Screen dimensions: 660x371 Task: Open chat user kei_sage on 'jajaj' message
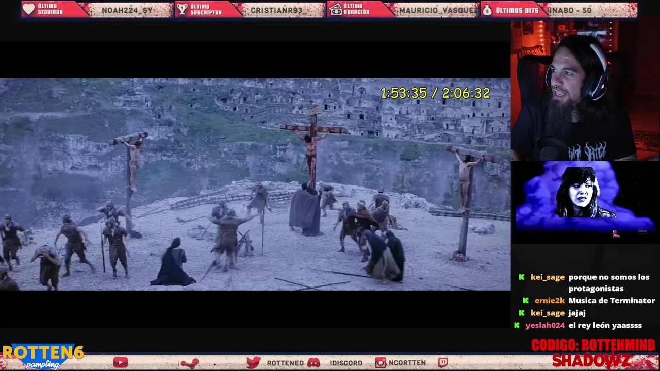(547, 313)
